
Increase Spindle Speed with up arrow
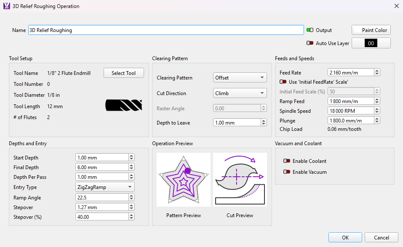tap(377, 109)
